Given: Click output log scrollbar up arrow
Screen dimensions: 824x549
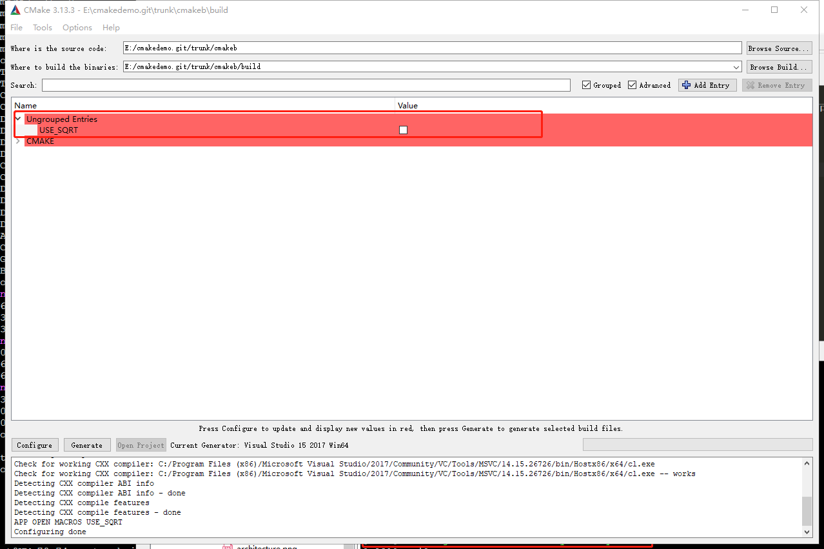Looking at the screenshot, I should (x=807, y=463).
